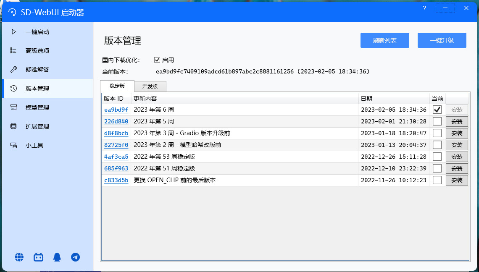Click the extension management chip icon
Image resolution: width=479 pixels, height=272 pixels.
coord(13,126)
